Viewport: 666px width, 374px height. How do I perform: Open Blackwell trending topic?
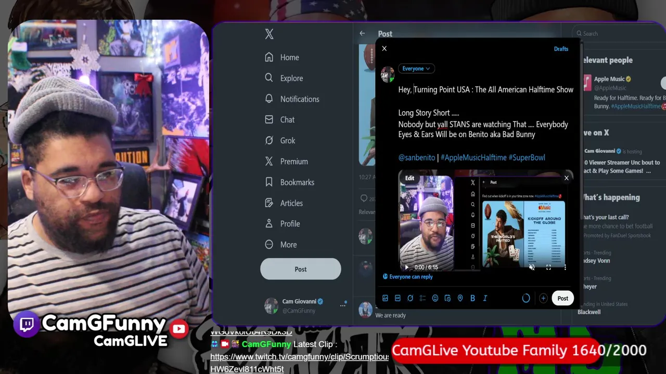pos(589,312)
